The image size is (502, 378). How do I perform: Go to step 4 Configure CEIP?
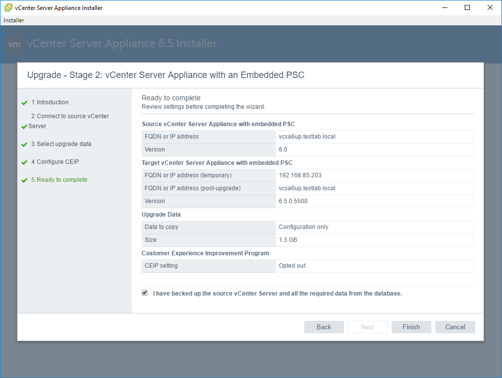point(55,162)
